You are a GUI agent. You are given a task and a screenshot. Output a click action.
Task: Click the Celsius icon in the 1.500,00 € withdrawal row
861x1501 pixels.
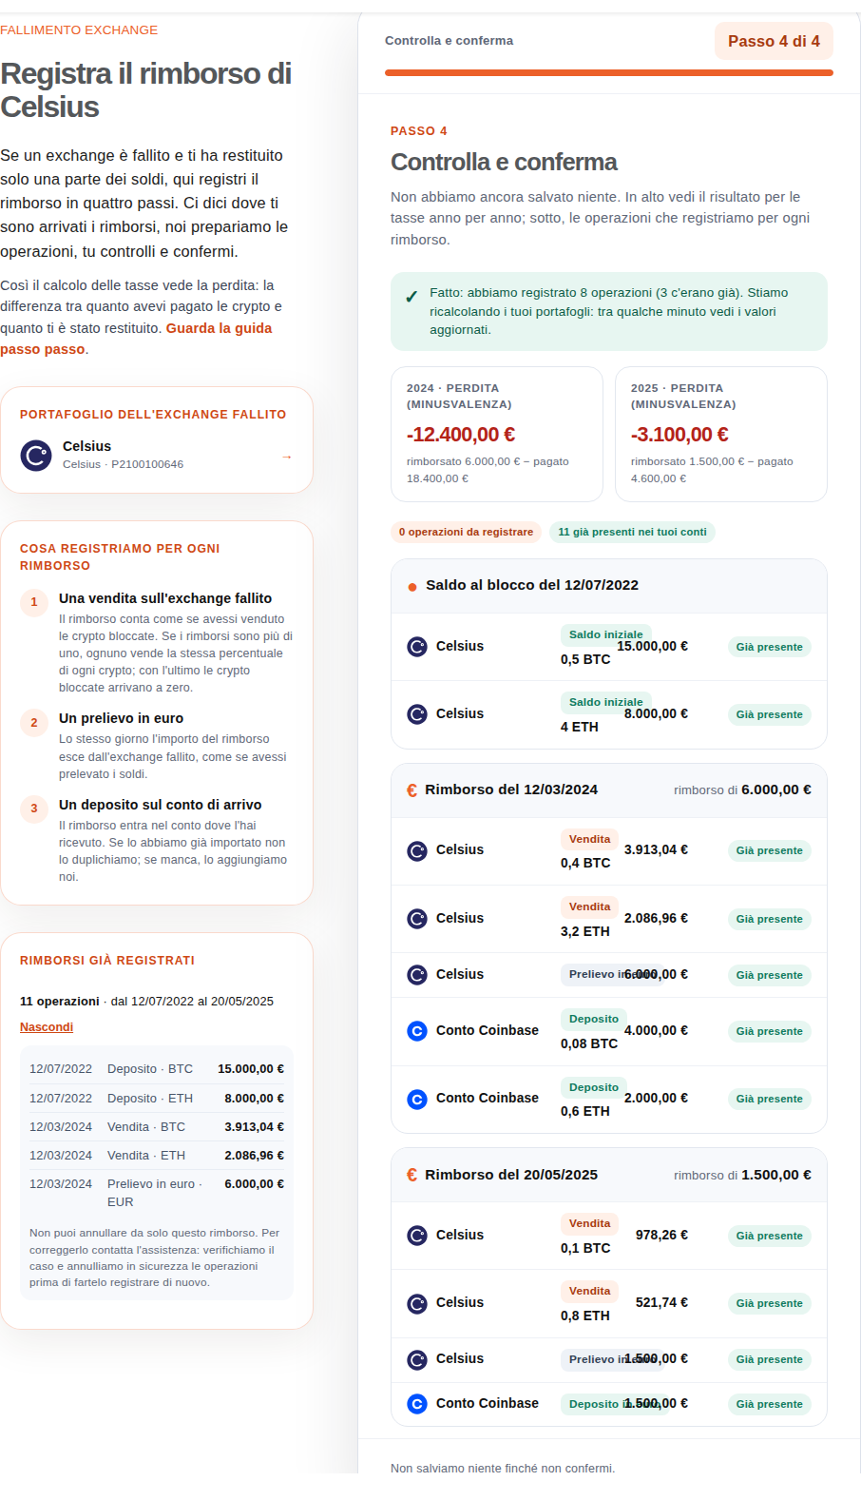tap(417, 1359)
